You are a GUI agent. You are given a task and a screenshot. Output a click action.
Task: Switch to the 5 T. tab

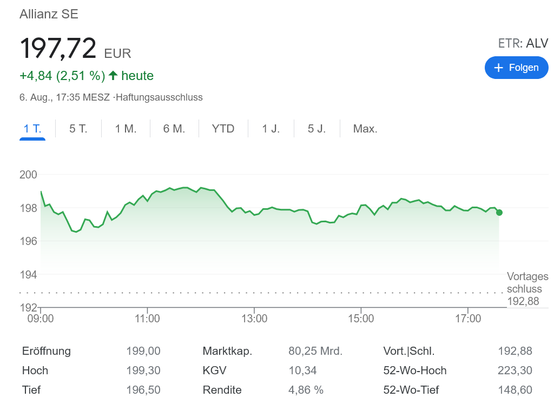[x=78, y=129]
